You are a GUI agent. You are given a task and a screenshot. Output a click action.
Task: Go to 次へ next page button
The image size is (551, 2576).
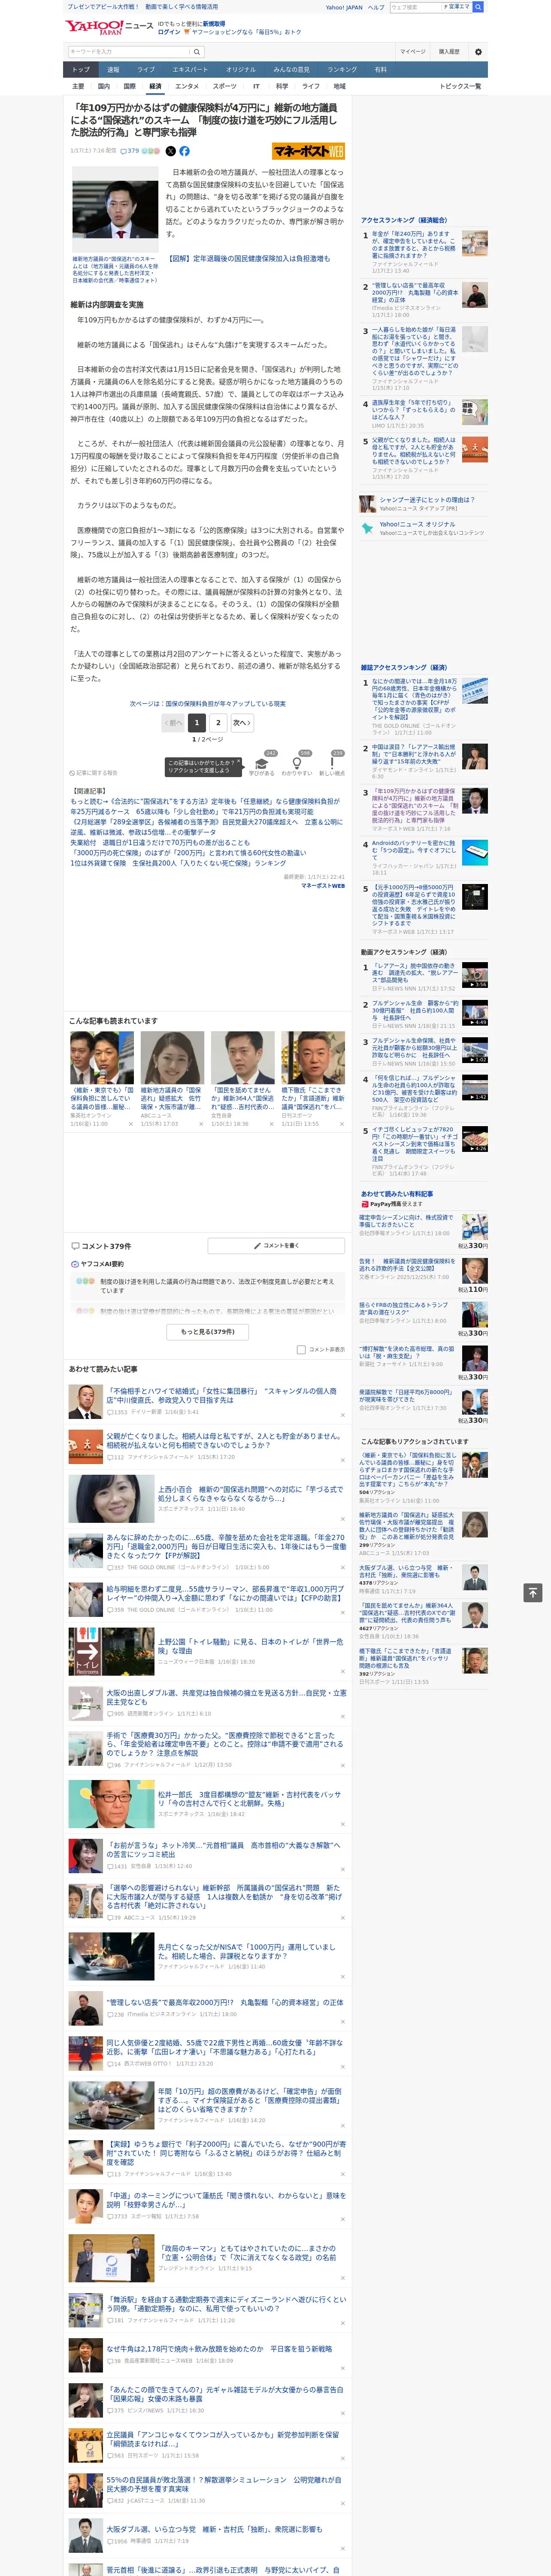coord(241,722)
